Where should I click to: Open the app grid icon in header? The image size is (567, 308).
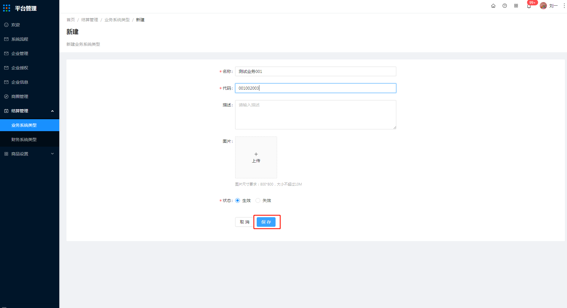pyautogui.click(x=516, y=6)
